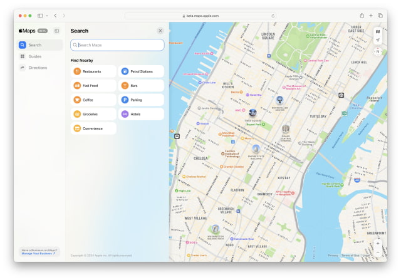The width and height of the screenshot is (401, 280).
Task: Zoom in with the plus button
Action: point(377,243)
